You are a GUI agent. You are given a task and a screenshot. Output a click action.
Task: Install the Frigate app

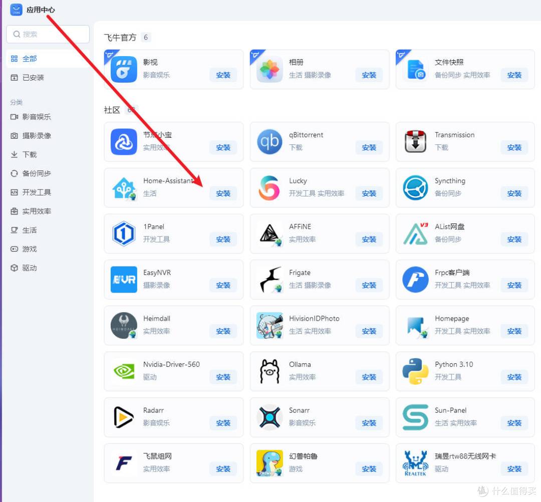coord(369,286)
